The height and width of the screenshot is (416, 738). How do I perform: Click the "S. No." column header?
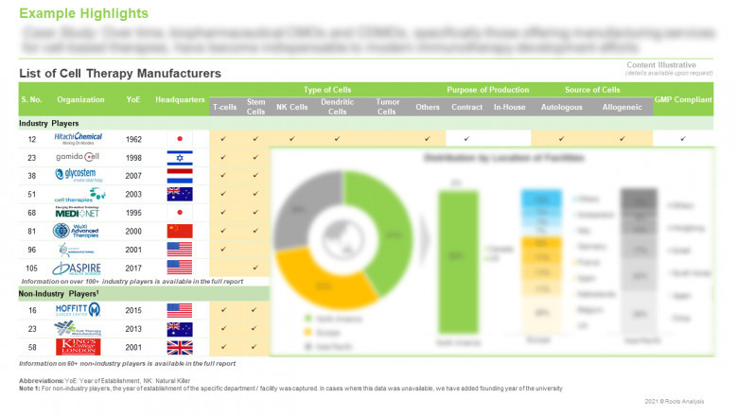[31, 99]
